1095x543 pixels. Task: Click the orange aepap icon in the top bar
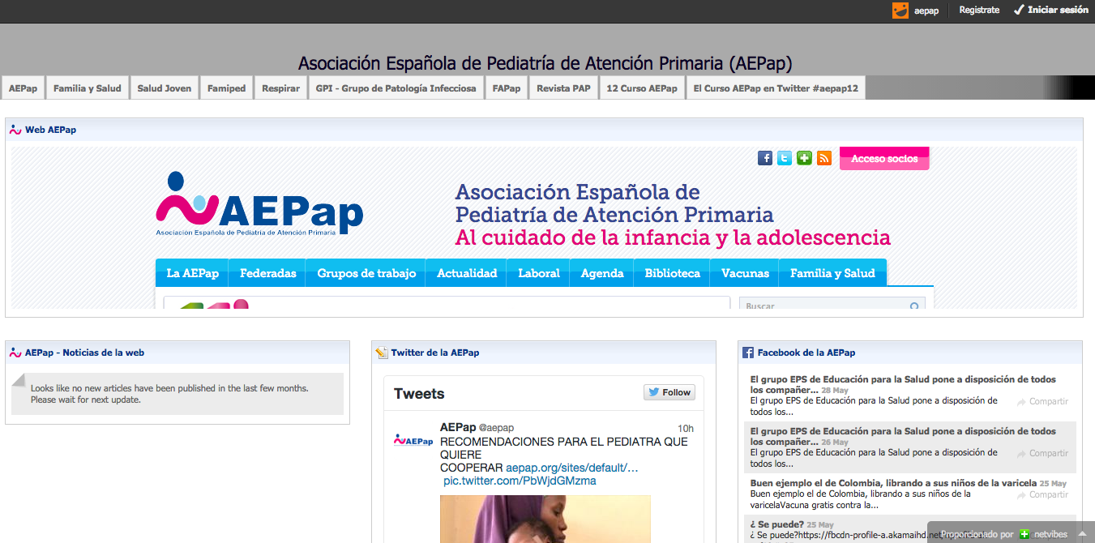pos(900,11)
